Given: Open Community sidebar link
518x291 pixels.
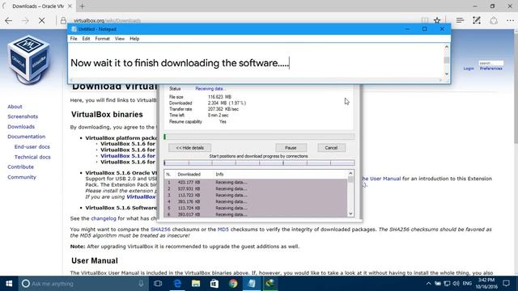Looking at the screenshot, I should (22, 177).
